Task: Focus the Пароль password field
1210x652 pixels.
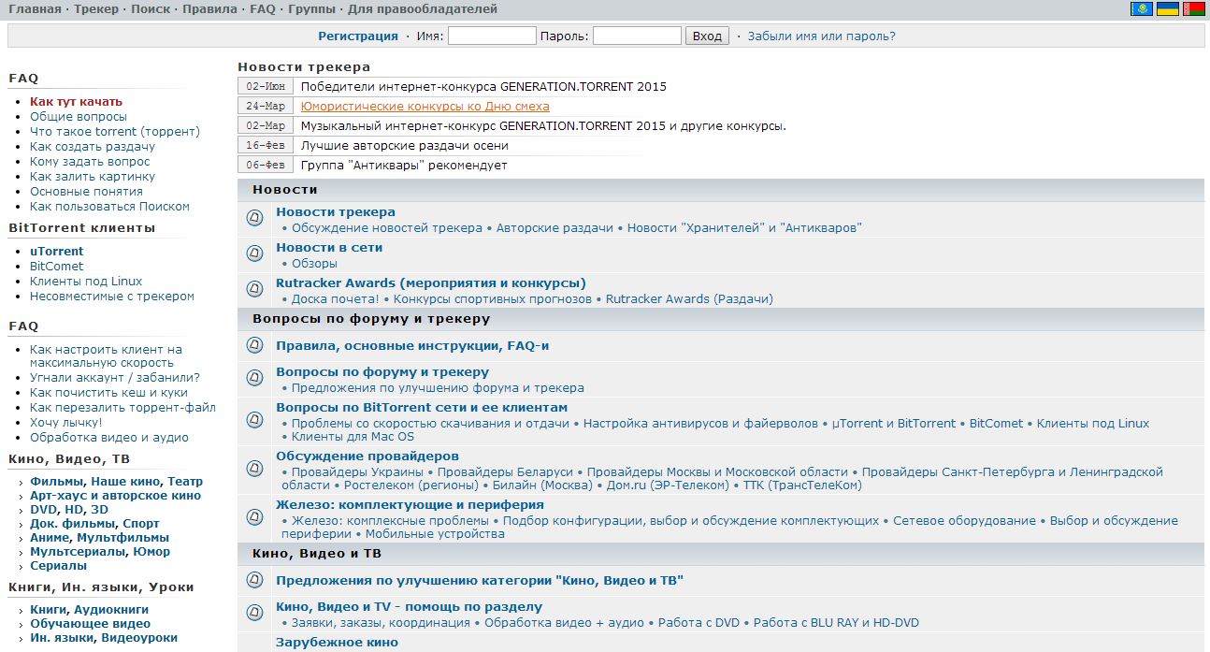Action: tap(637, 36)
